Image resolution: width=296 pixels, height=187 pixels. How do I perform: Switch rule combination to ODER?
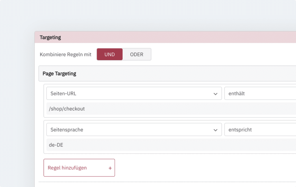click(136, 54)
